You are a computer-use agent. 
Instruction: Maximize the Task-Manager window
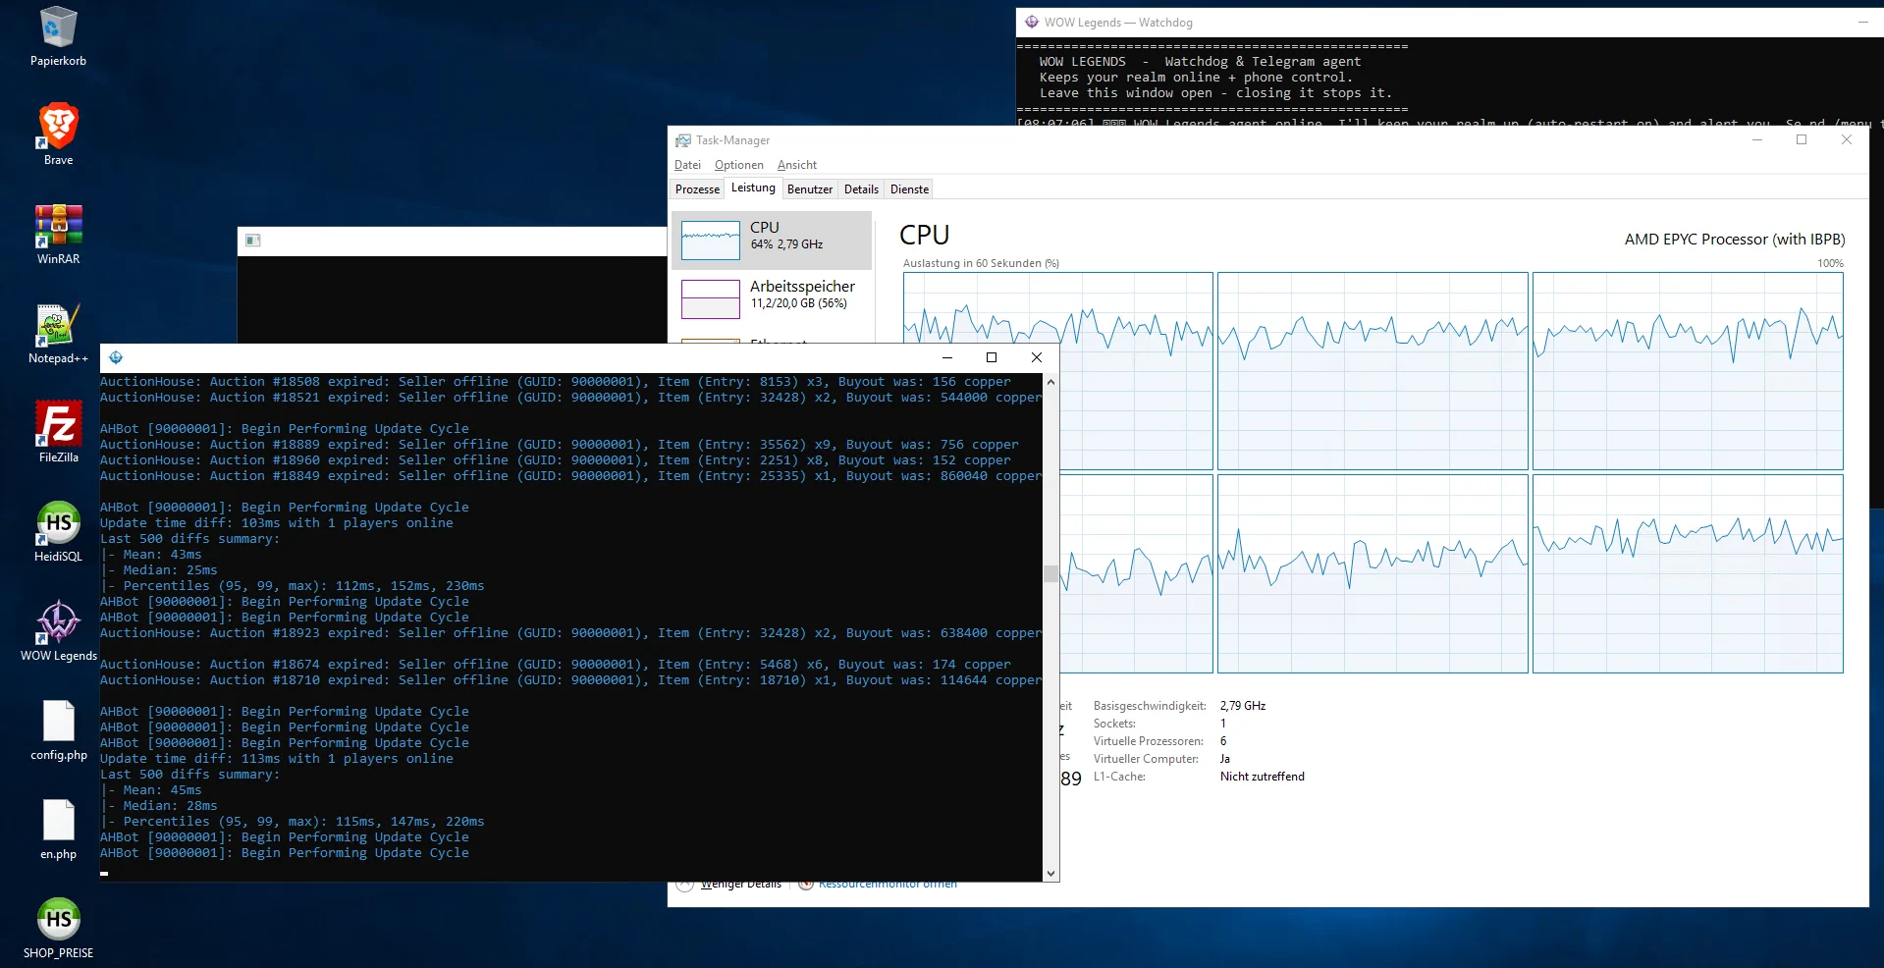[x=1802, y=140]
